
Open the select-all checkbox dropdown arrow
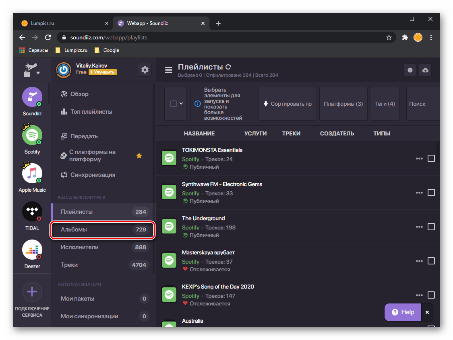[x=181, y=104]
